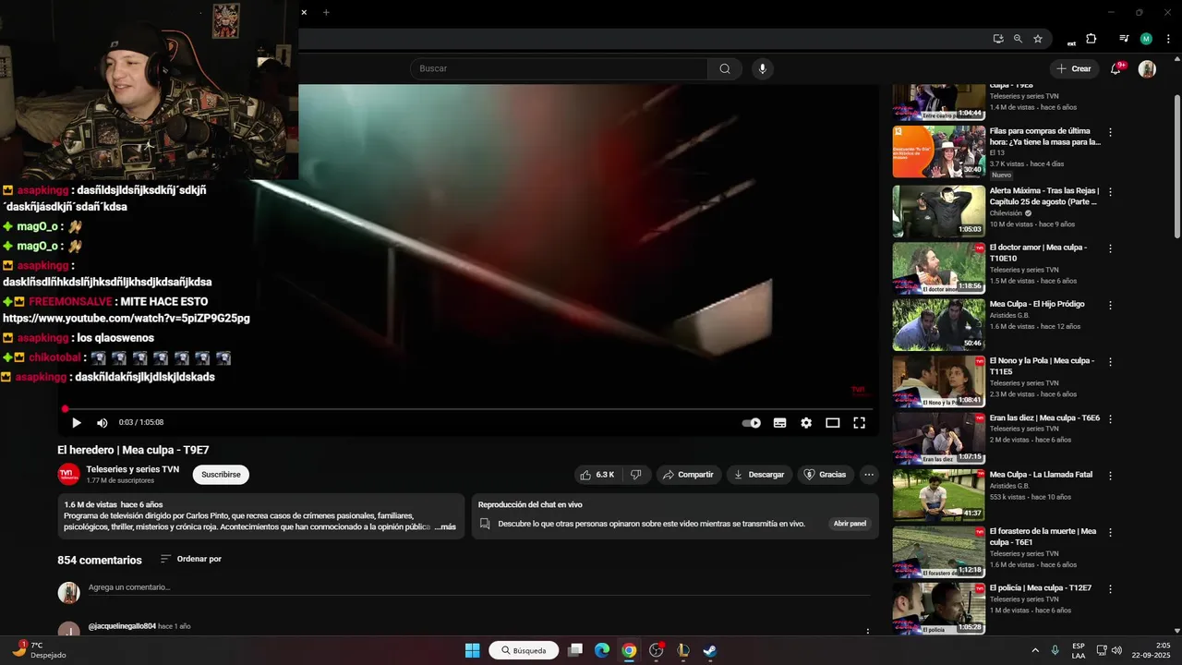This screenshot has width=1182, height=665.
Task: Click the page zoom icon in the address bar
Action: click(1018, 39)
